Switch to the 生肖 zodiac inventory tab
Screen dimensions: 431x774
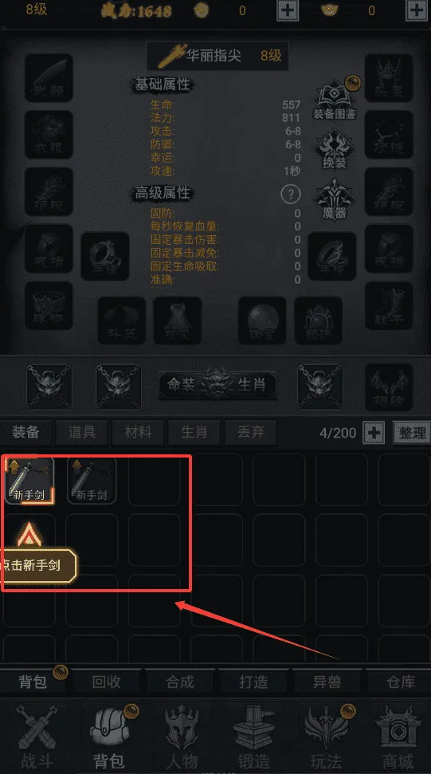(194, 432)
